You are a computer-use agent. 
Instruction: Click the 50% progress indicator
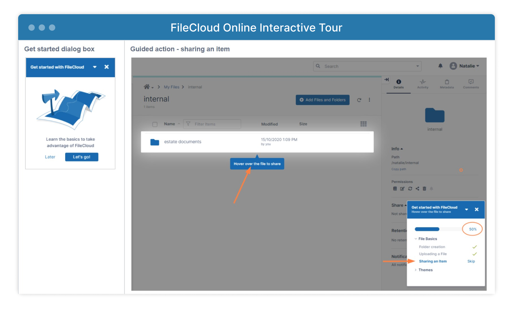pyautogui.click(x=472, y=229)
